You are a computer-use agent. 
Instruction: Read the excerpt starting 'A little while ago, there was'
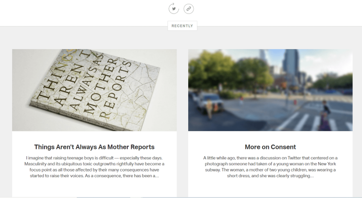(x=270, y=167)
